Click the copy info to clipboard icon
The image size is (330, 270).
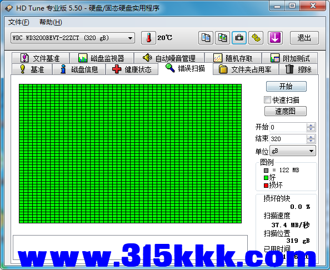tap(206, 38)
